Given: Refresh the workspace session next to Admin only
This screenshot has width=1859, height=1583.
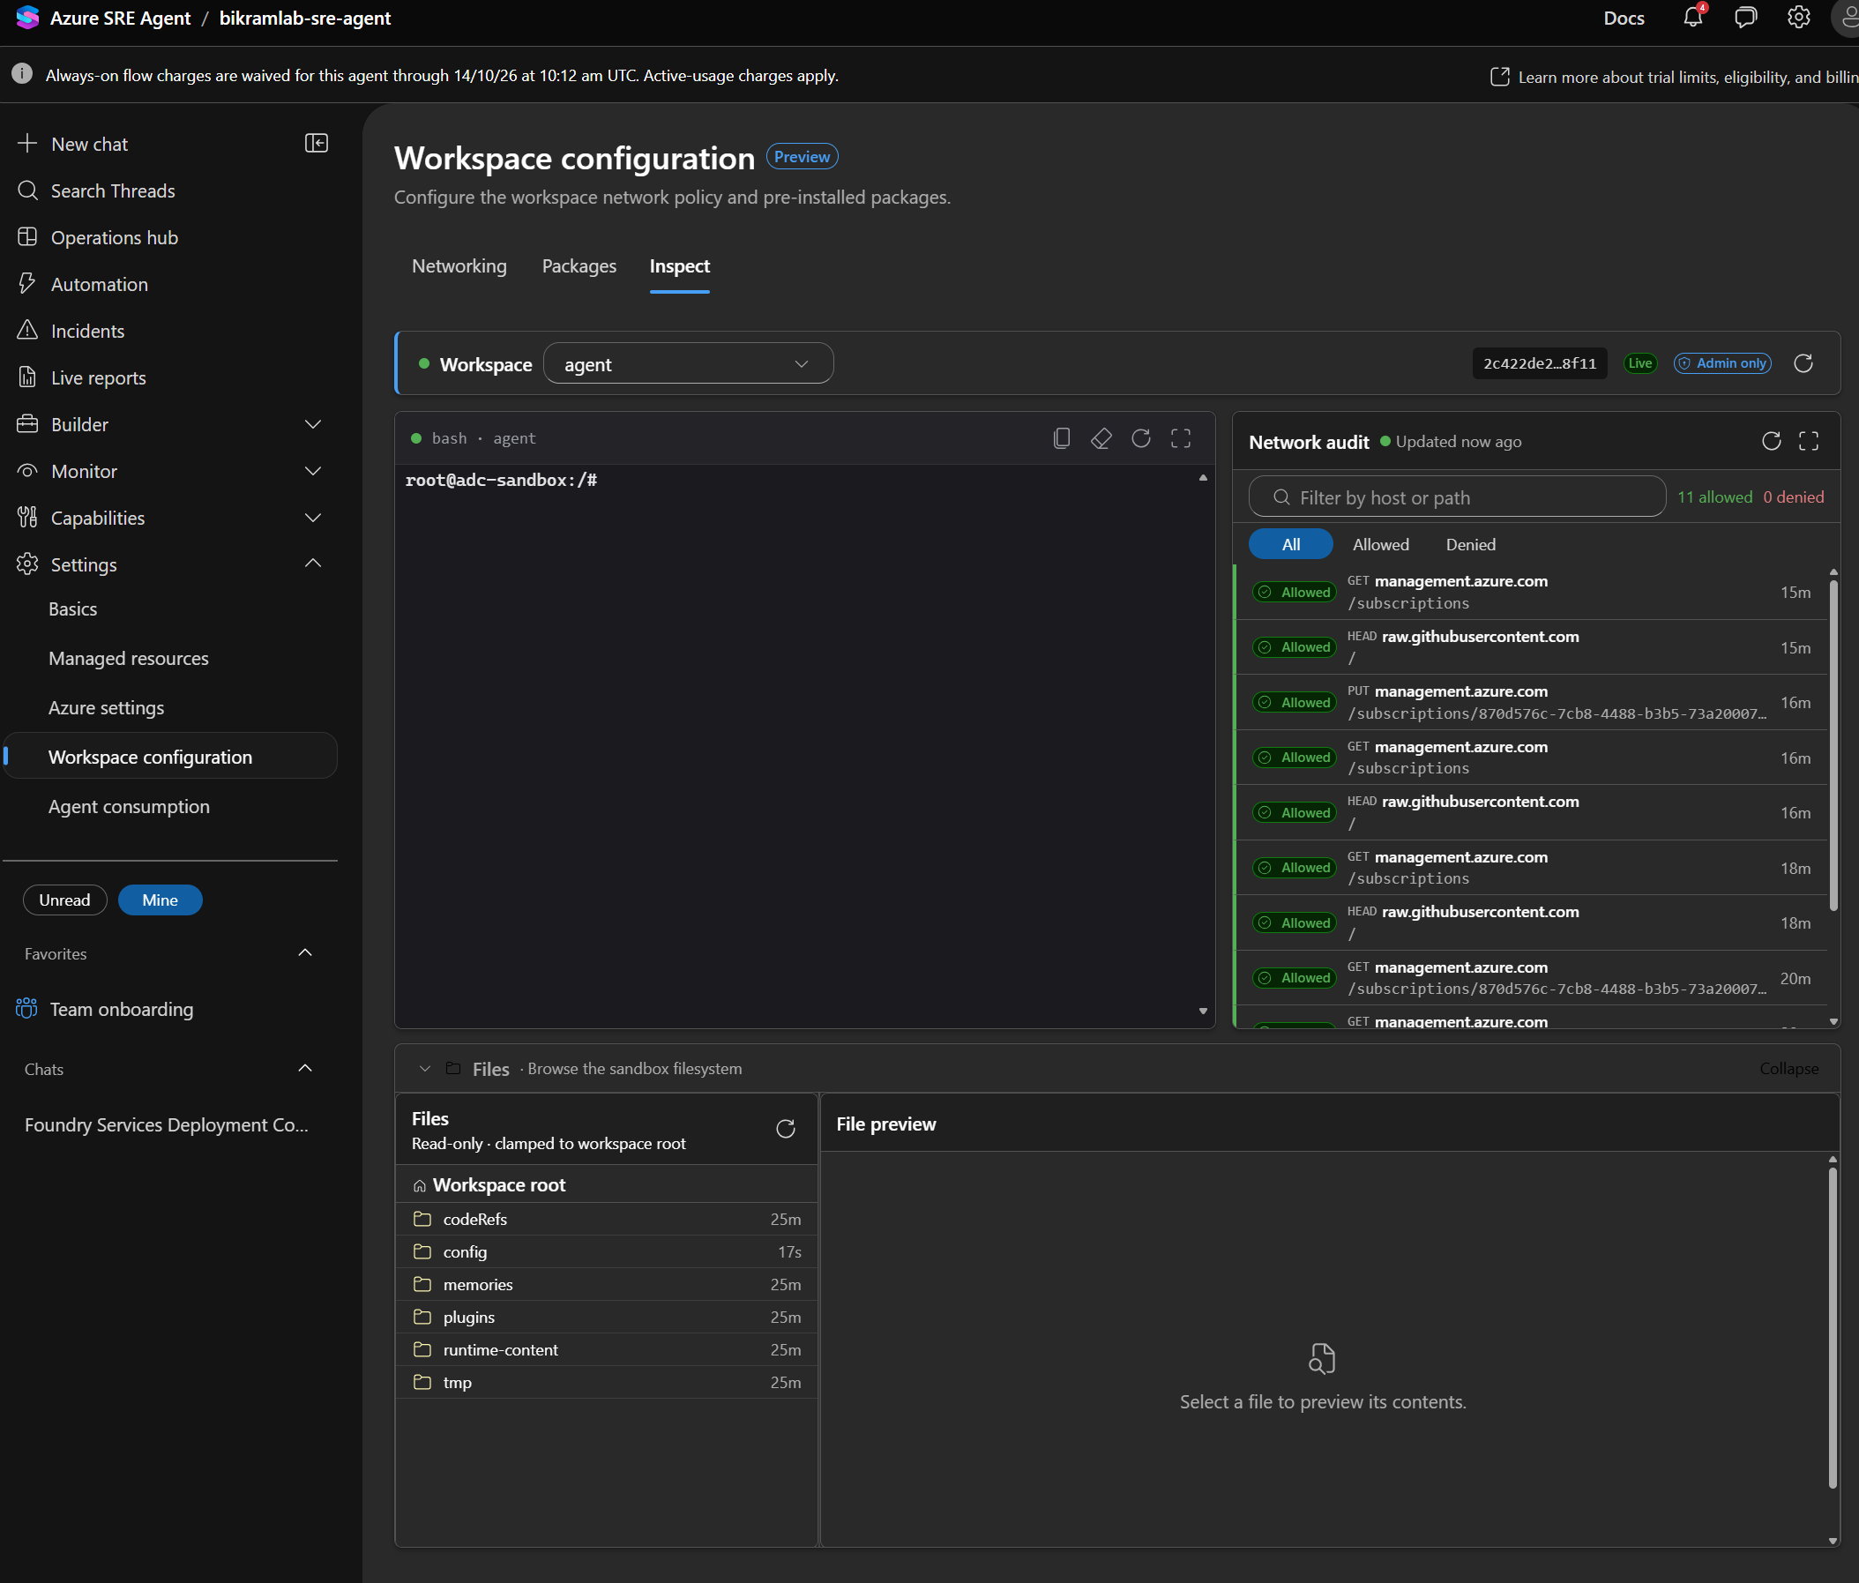Looking at the screenshot, I should [x=1803, y=363].
